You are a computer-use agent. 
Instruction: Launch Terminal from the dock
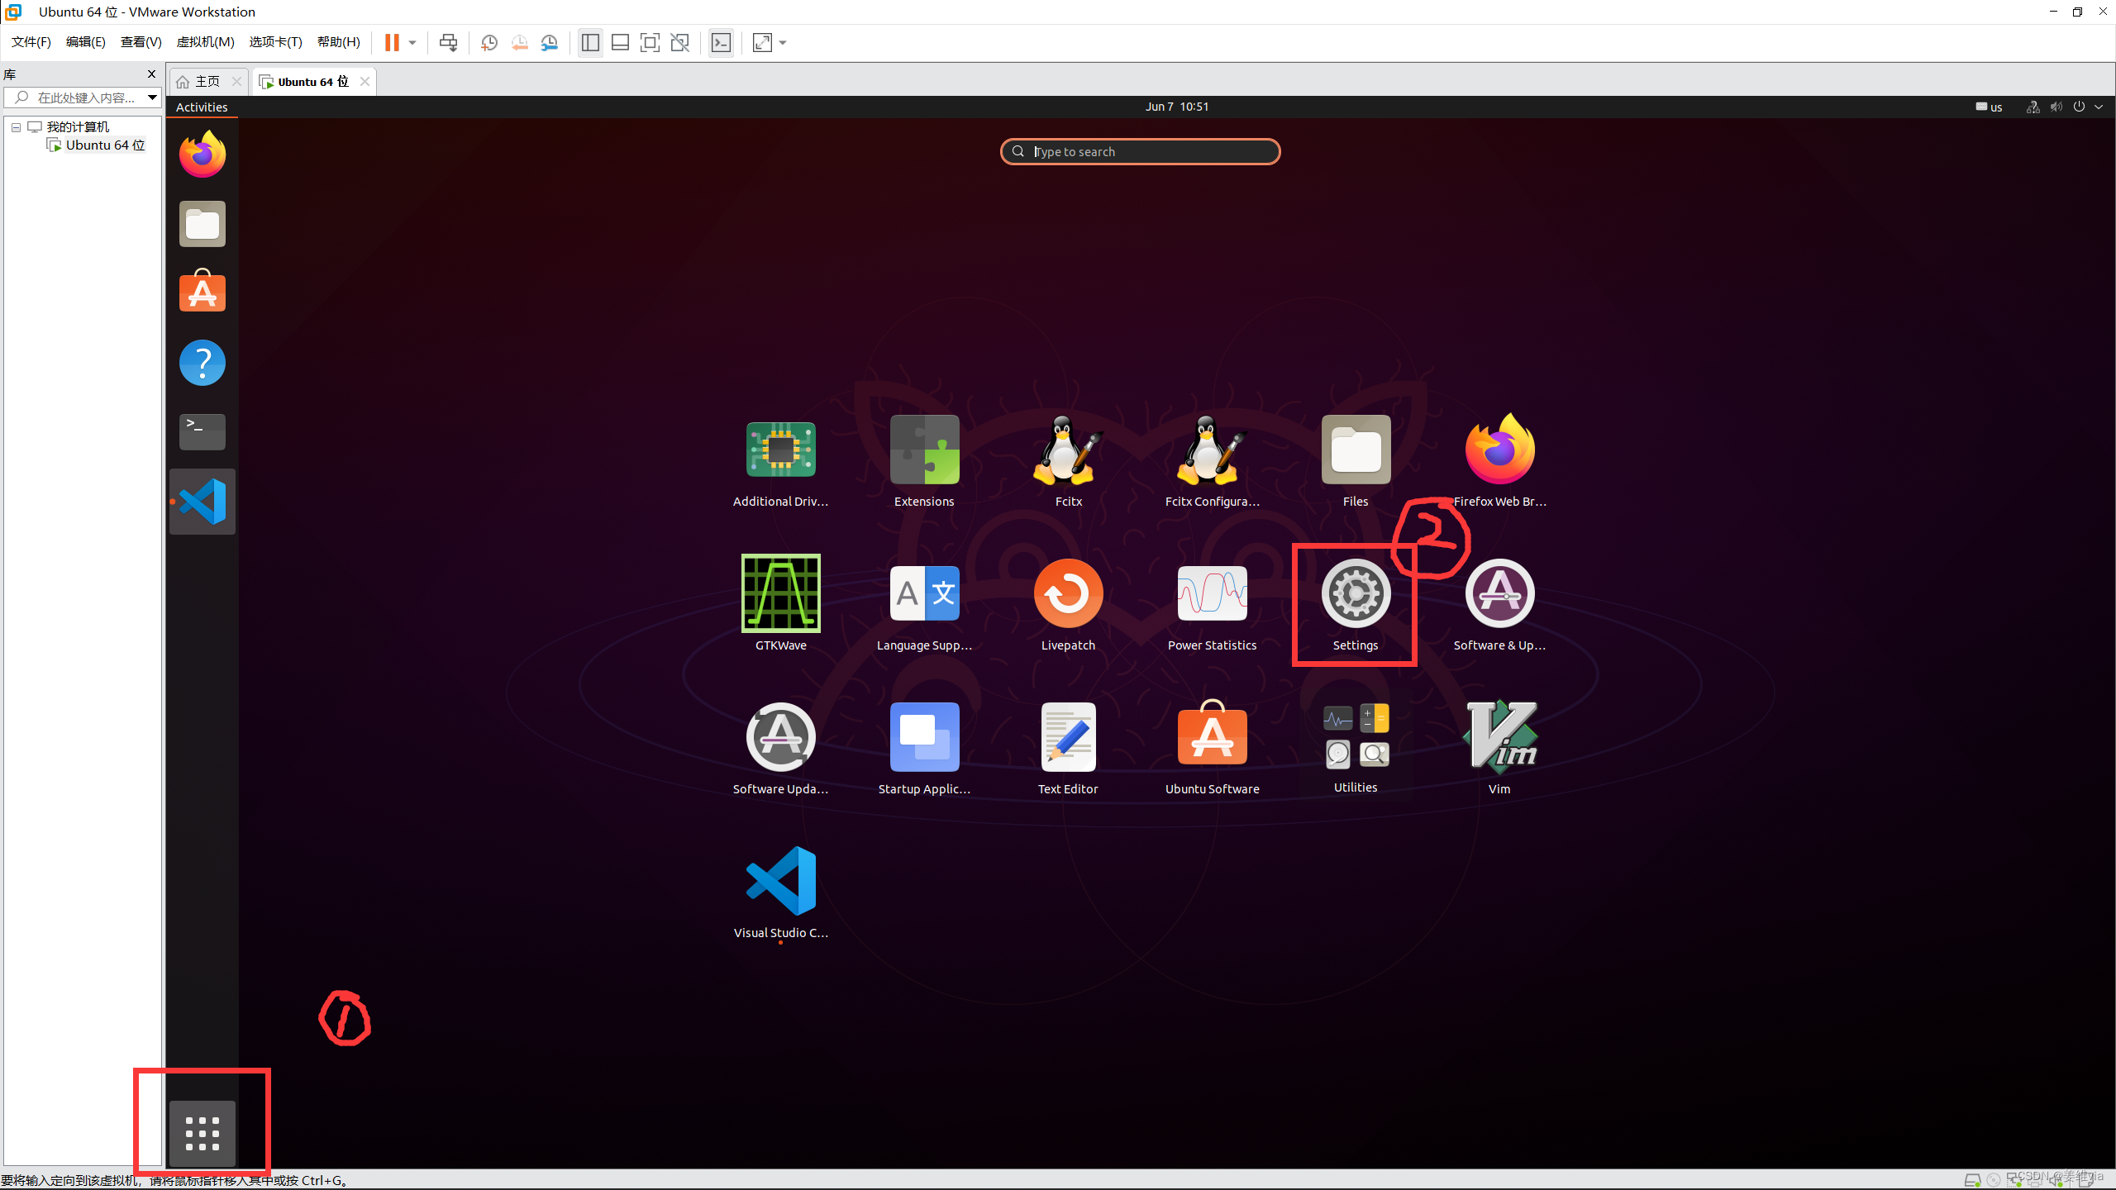pyautogui.click(x=203, y=431)
